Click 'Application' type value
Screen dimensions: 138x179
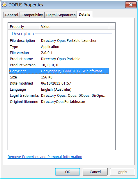[x=50, y=47]
